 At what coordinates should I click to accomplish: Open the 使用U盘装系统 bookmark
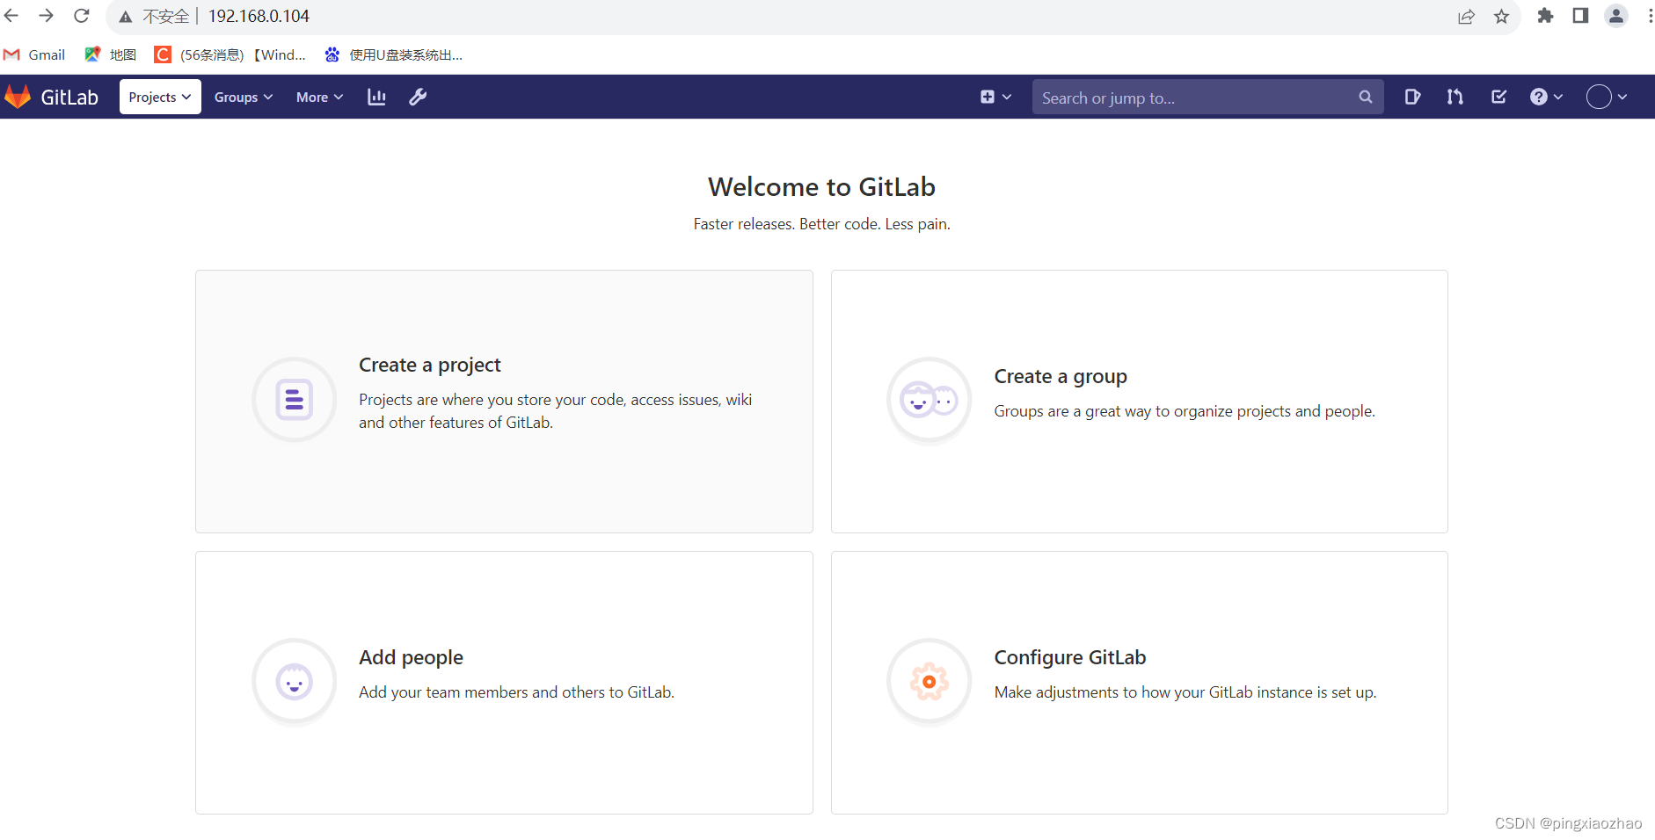pyautogui.click(x=394, y=54)
